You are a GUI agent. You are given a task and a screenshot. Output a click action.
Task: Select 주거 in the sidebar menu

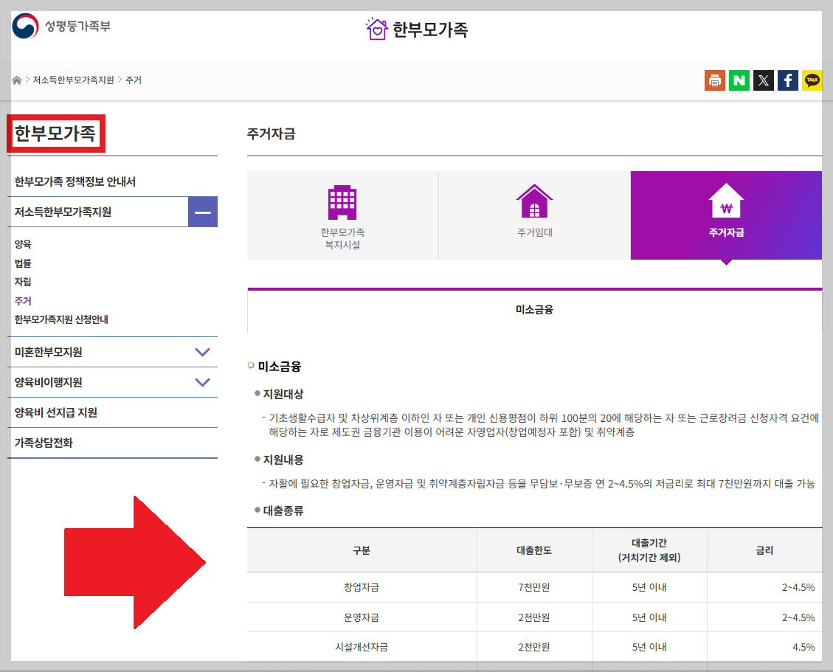click(21, 300)
